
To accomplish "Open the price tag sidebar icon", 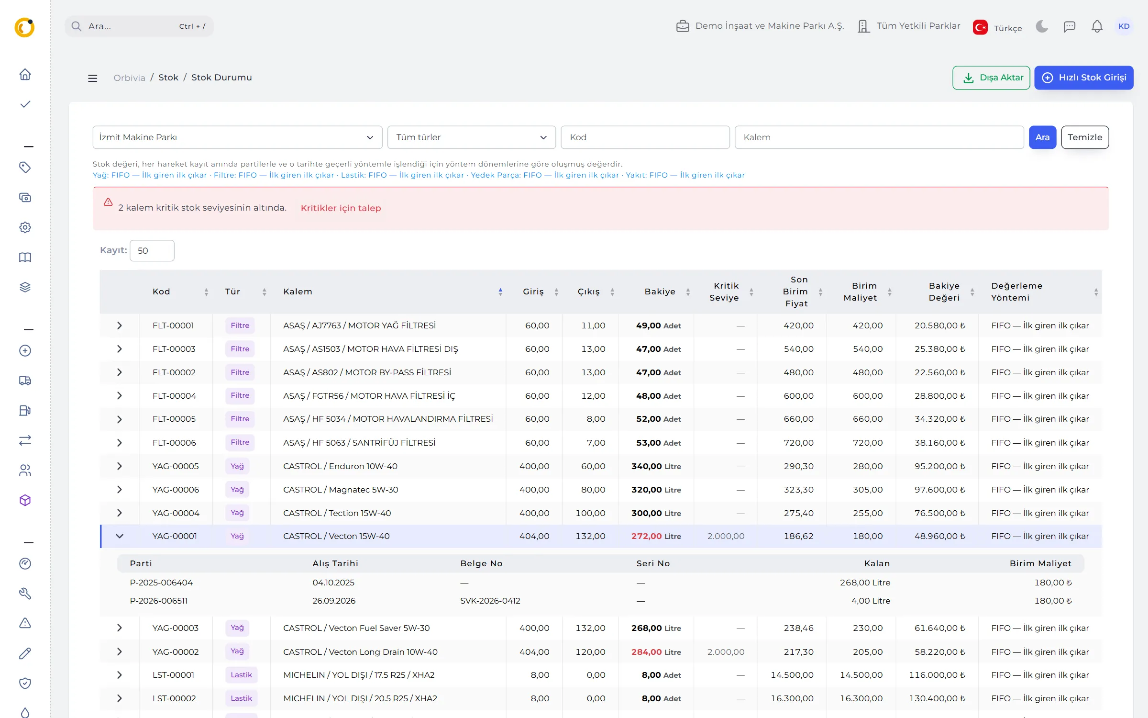I will point(25,167).
